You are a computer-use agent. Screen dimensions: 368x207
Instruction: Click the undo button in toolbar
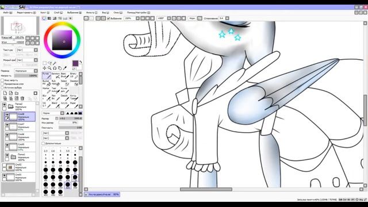pos(86,18)
